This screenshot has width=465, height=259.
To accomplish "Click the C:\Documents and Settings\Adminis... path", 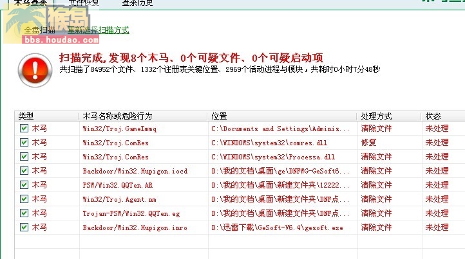I will tap(280, 129).
